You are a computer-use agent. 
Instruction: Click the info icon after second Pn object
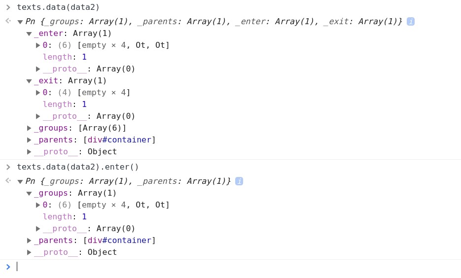[239, 181]
